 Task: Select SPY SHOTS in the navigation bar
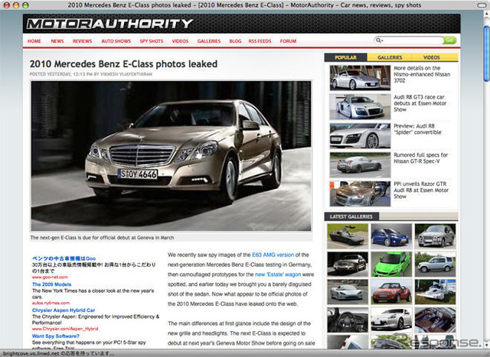coord(152,41)
